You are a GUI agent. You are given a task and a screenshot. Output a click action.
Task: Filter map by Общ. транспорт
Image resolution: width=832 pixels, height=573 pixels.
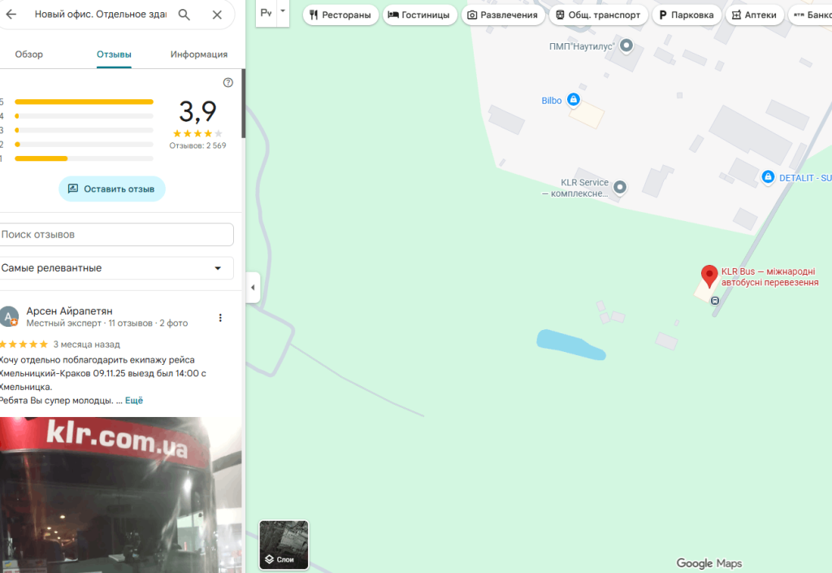click(x=599, y=15)
